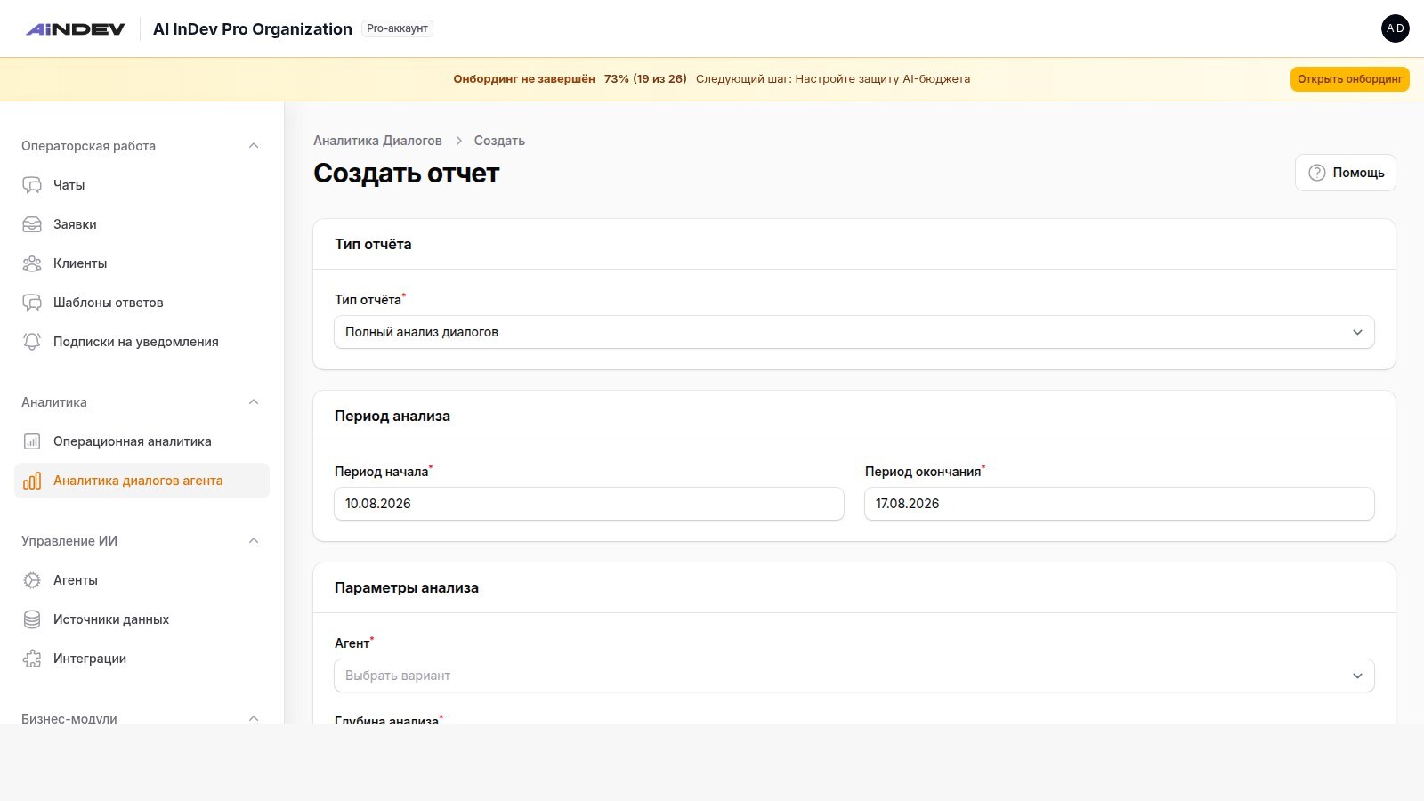Click the Клиенты people icon
The width and height of the screenshot is (1424, 801).
[x=32, y=263]
